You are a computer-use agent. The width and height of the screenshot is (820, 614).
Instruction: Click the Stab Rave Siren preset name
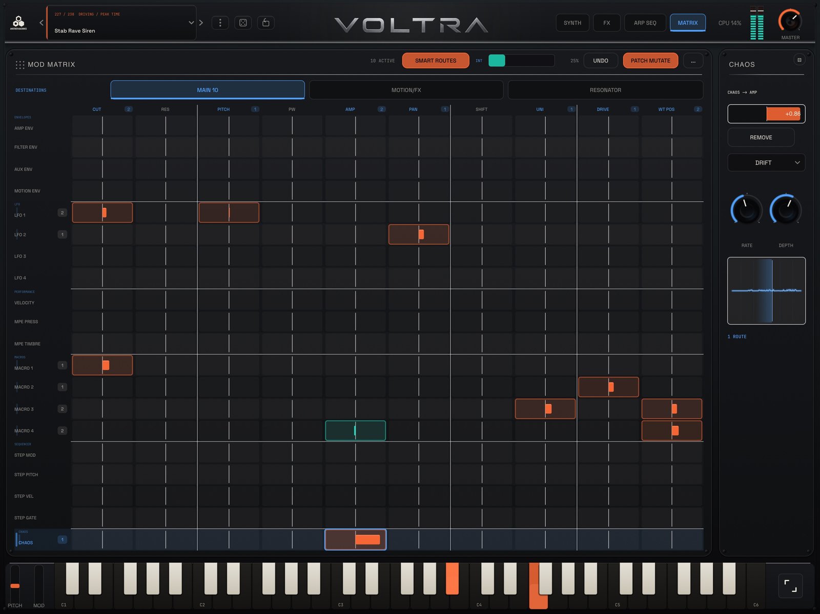point(75,31)
